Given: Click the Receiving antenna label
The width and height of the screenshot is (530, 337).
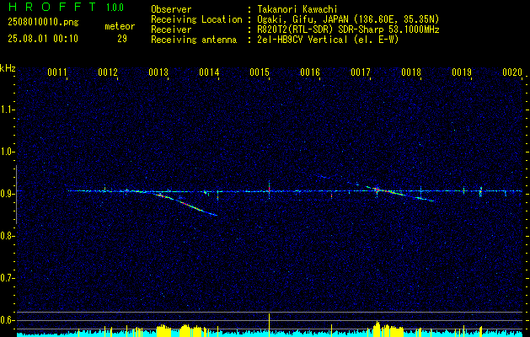Looking at the screenshot, I should click(x=194, y=40).
